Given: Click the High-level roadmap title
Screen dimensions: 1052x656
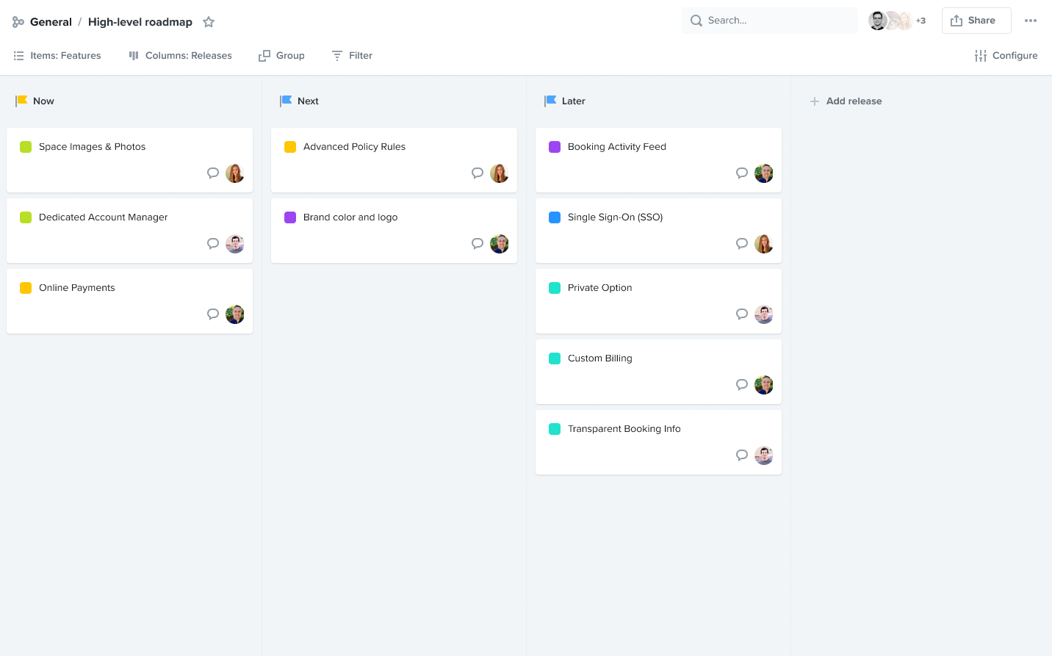Looking at the screenshot, I should [x=140, y=22].
